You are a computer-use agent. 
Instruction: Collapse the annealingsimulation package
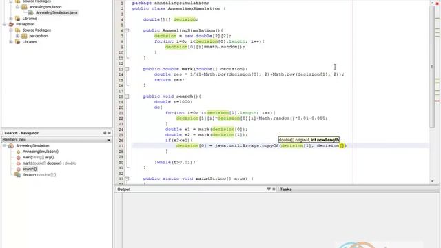(17, 7)
